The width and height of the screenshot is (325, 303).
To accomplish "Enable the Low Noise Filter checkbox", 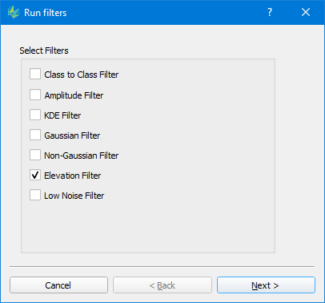I will [x=35, y=195].
